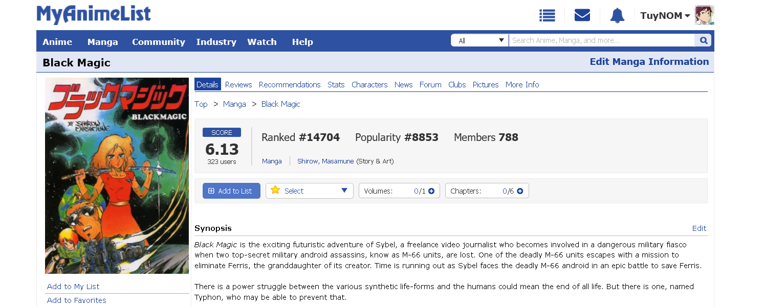Viewport: 764px width, 307px height.
Task: Click Add to Favorites link
Action: tap(77, 300)
